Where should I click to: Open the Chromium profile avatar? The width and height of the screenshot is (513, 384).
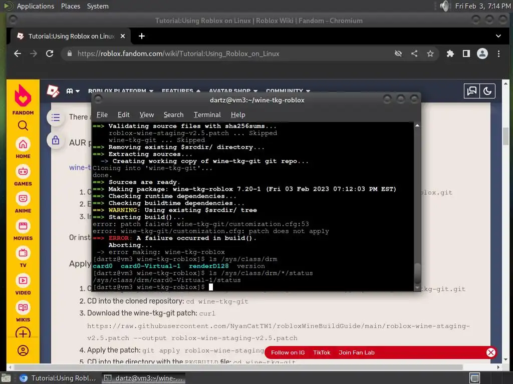coord(482,53)
